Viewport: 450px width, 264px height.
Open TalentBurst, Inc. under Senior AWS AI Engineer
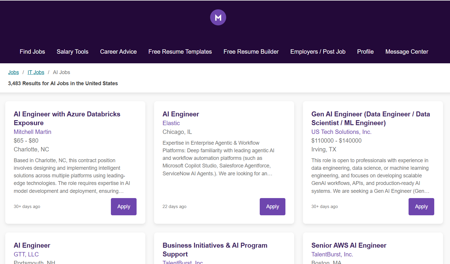(332, 254)
